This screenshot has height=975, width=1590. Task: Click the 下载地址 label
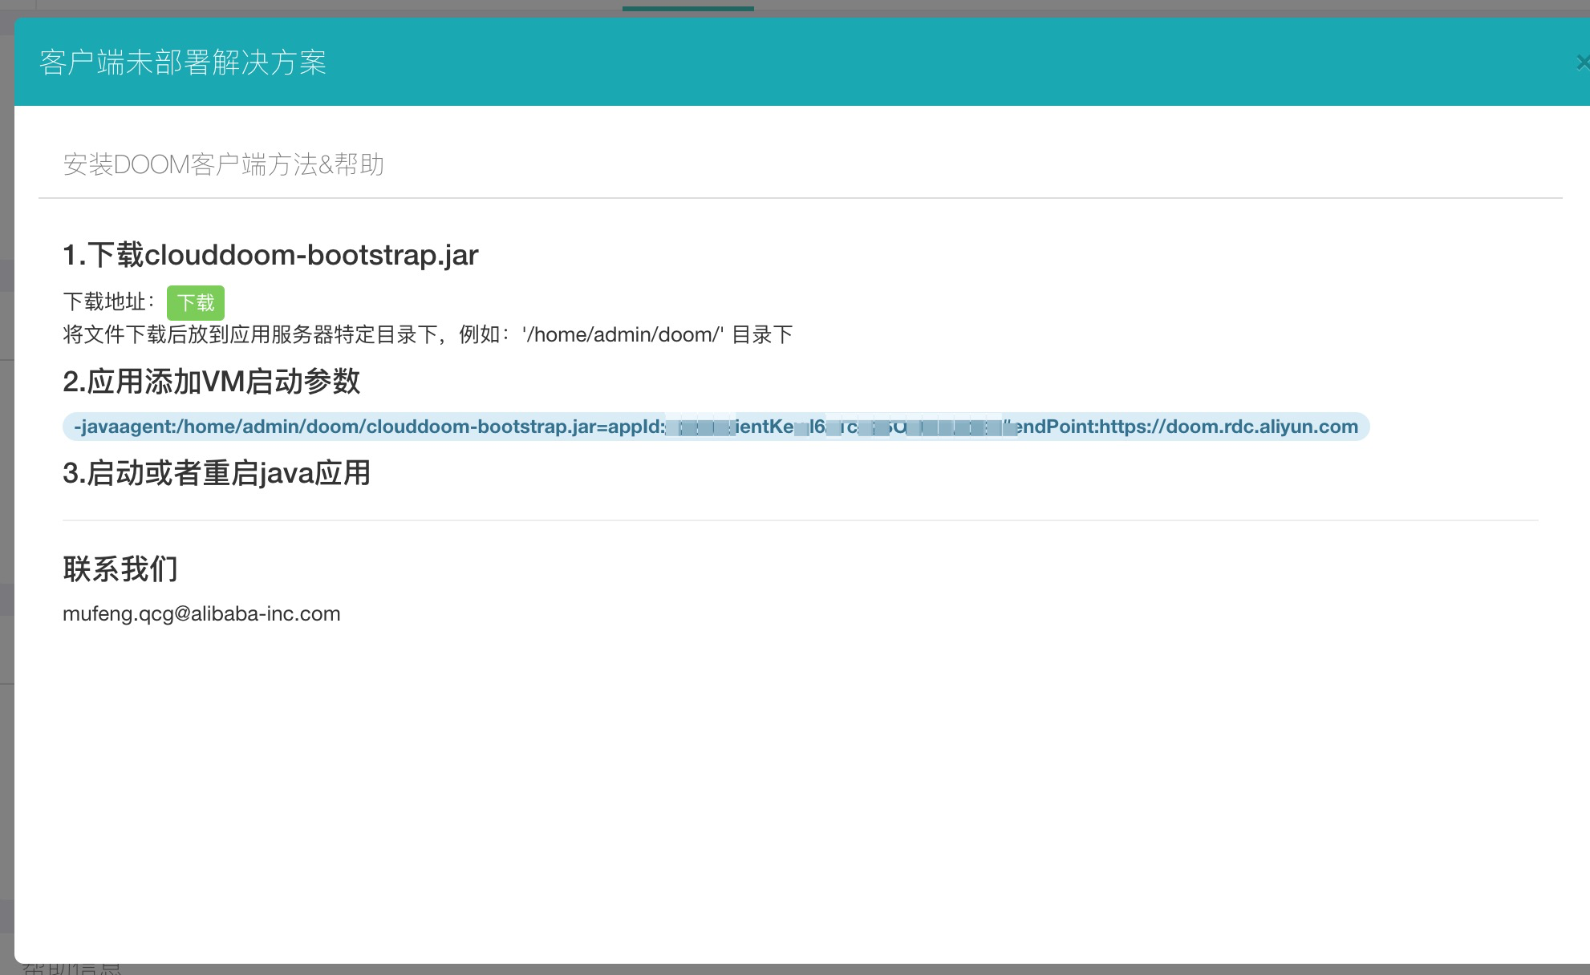click(x=109, y=302)
